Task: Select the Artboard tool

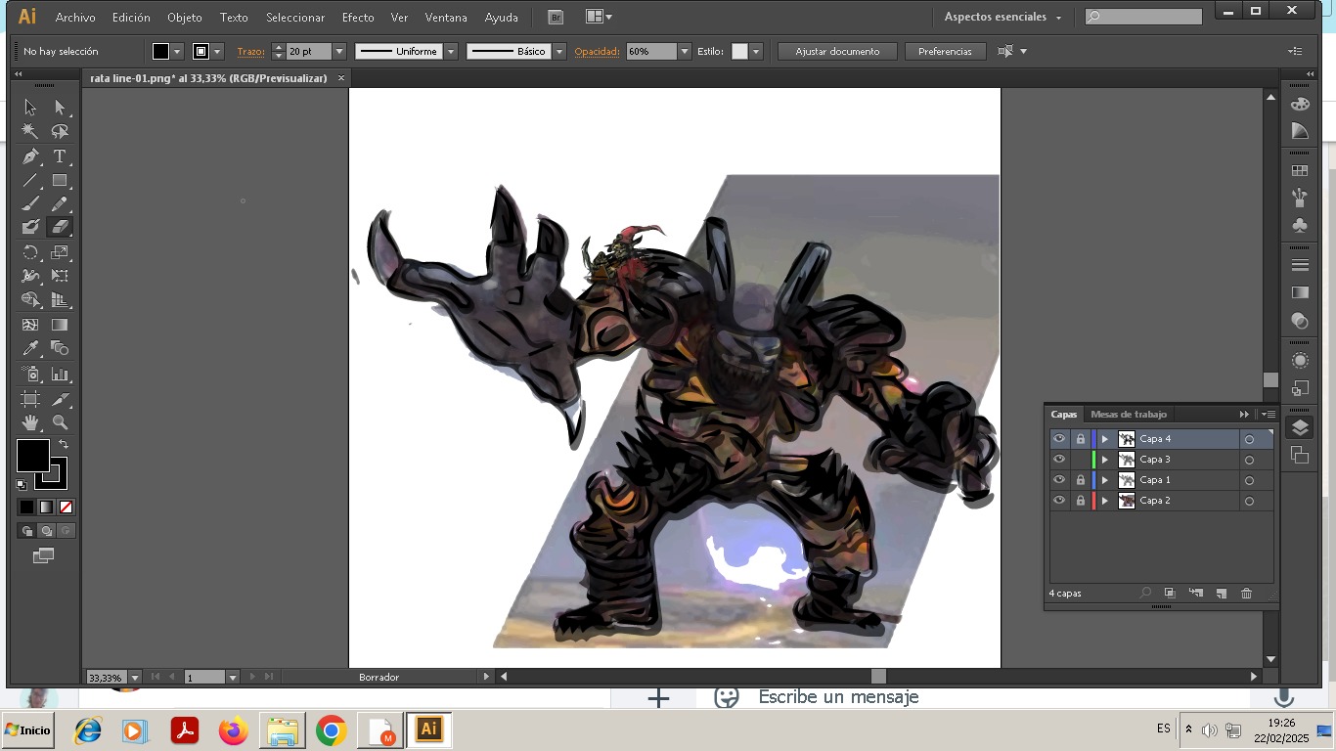Action: coord(30,399)
